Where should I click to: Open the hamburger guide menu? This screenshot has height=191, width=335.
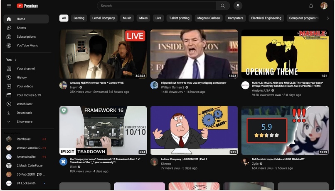tap(9, 5)
